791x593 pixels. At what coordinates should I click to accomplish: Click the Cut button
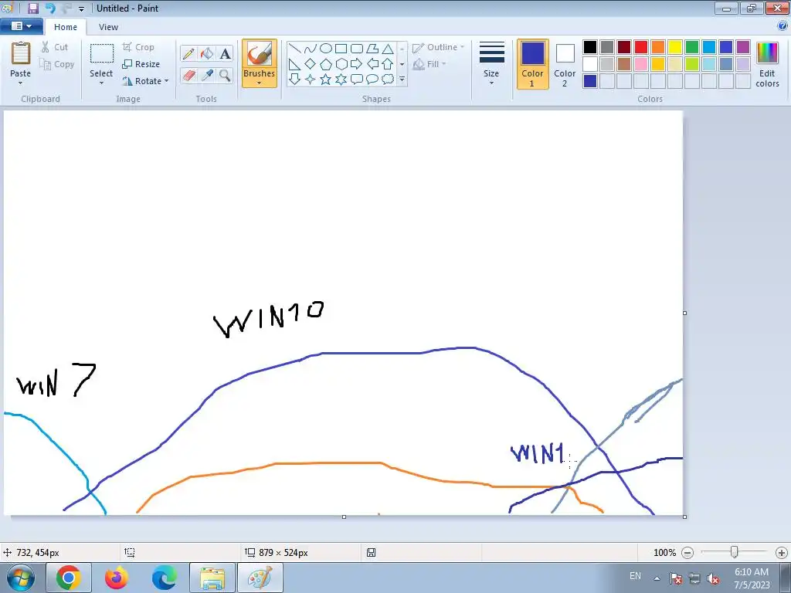[55, 47]
